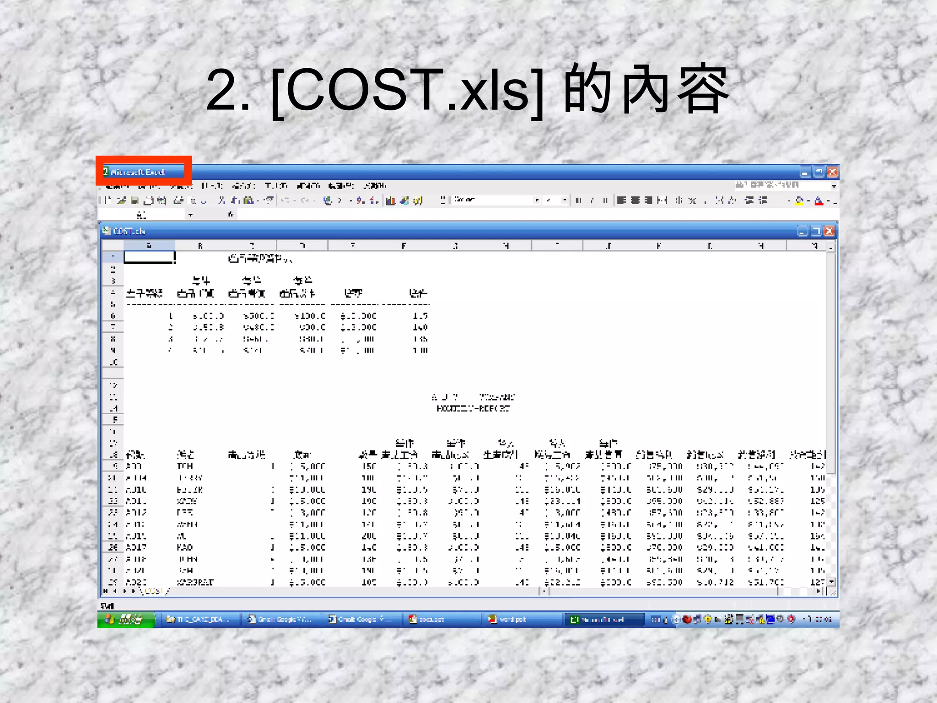Viewport: 937px width, 703px height.
Task: Open the Fill Color dropdown arrow
Action: [x=808, y=200]
